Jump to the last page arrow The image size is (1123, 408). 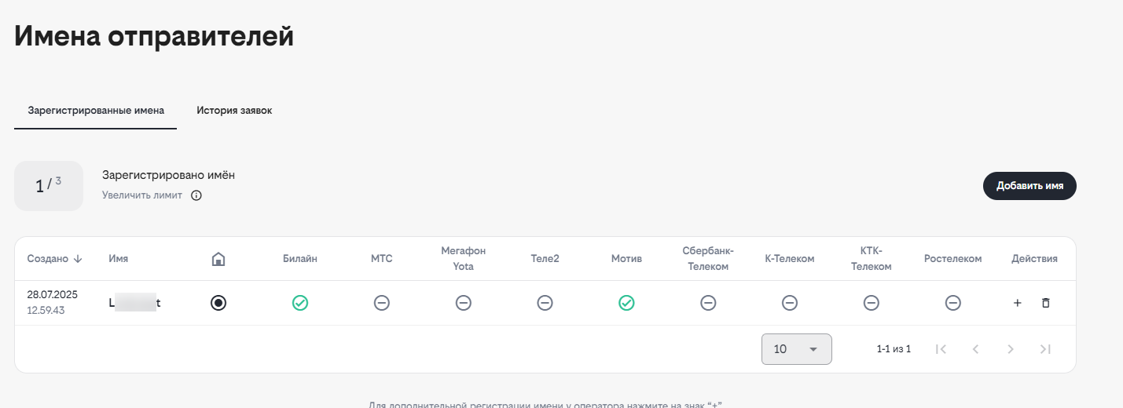1045,349
